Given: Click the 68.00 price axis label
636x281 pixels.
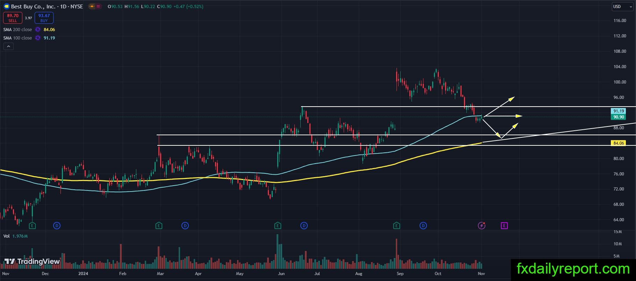Looking at the screenshot, I should tap(619, 204).
